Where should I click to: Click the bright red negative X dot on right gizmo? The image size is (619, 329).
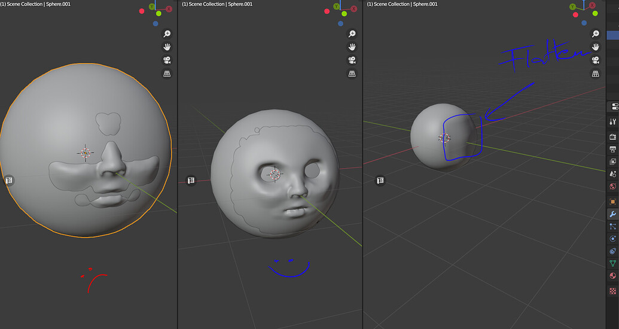click(575, 14)
